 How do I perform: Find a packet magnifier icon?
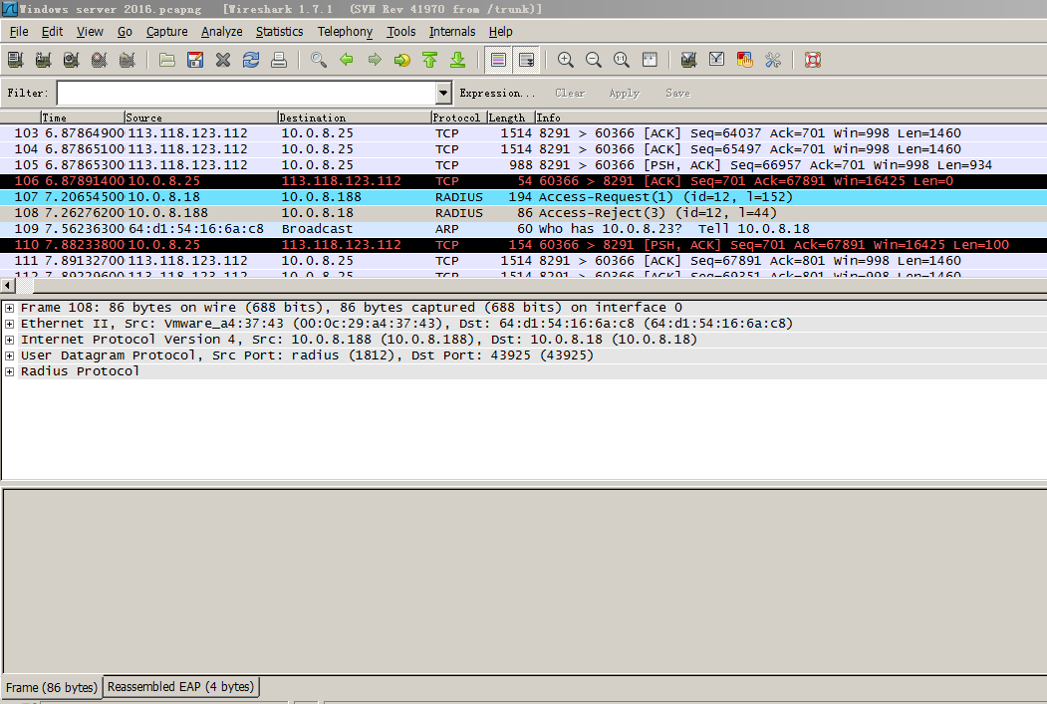319,60
